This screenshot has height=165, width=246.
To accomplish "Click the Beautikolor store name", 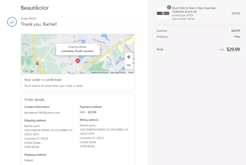I will coord(35,8).
